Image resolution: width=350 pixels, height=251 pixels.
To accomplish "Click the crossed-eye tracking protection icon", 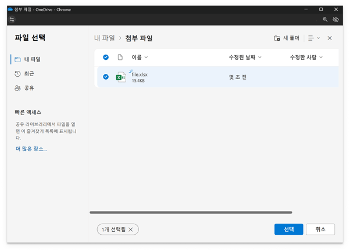I will coord(336,20).
